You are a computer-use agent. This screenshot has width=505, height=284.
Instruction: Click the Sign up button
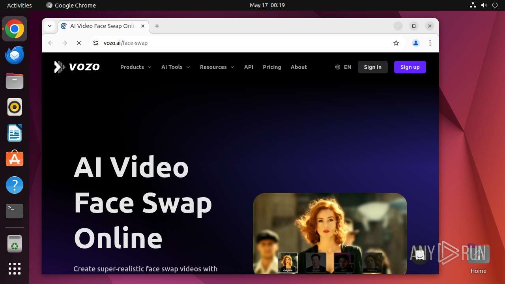tap(410, 67)
